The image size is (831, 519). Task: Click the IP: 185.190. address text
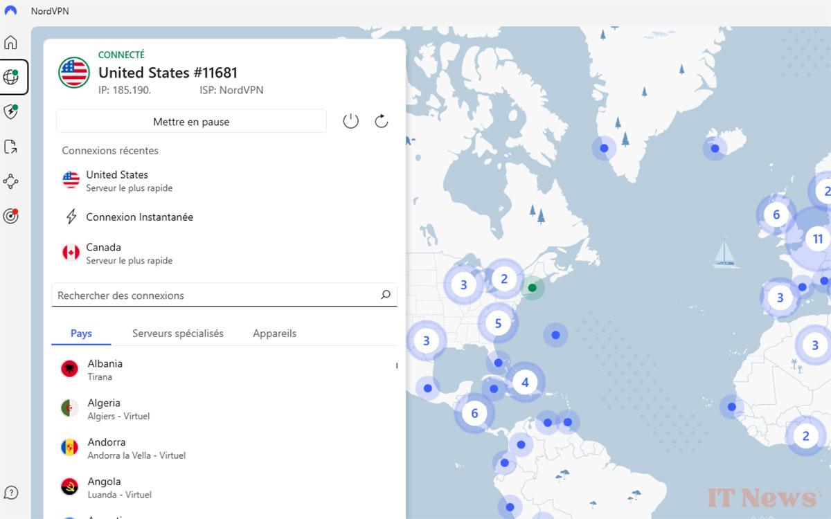125,90
